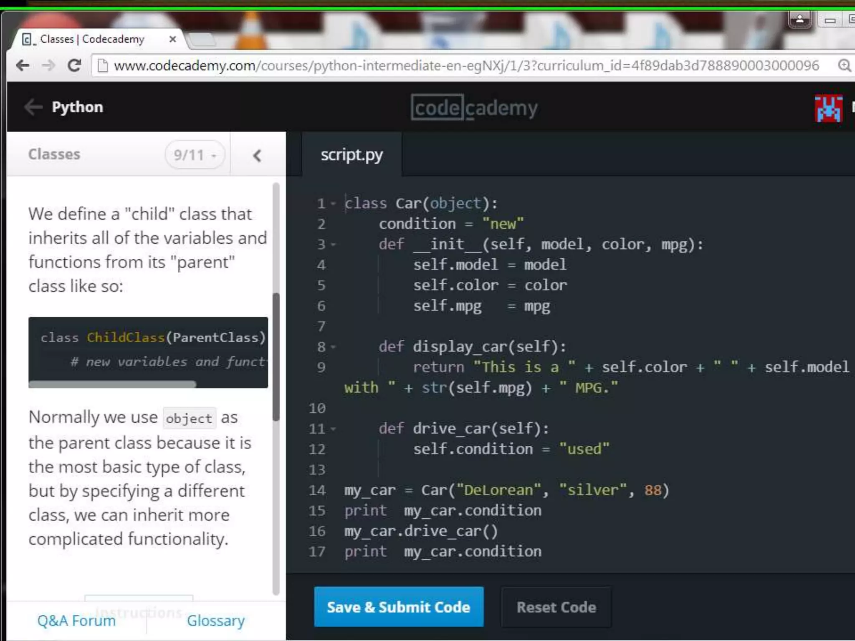855x641 pixels.
Task: Click the 'self.condition = "used"' line
Action: pyautogui.click(x=511, y=449)
